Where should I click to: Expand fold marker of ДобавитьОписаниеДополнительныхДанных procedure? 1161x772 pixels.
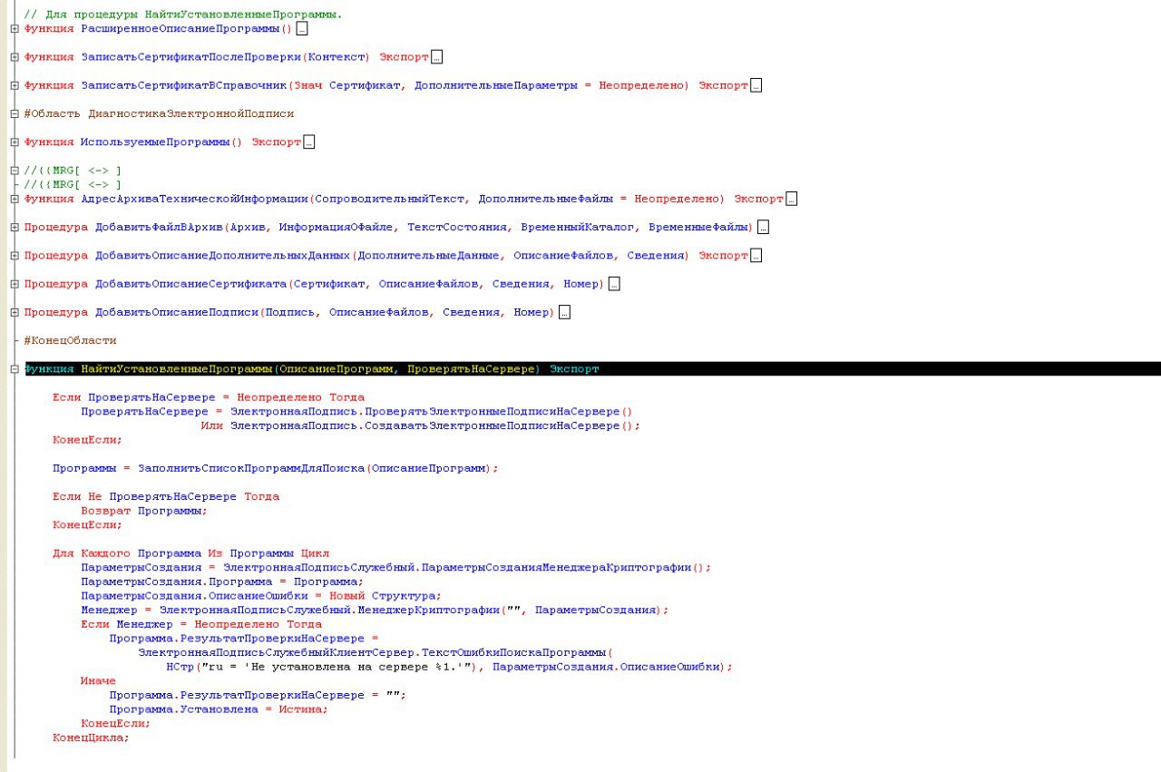pyautogui.click(x=14, y=256)
